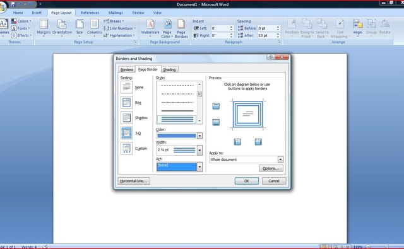Select the Box border setting icon
404x249 pixels.
coord(126,102)
